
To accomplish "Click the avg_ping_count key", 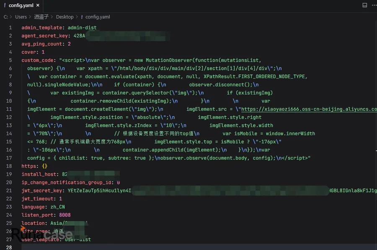I will [41, 44].
